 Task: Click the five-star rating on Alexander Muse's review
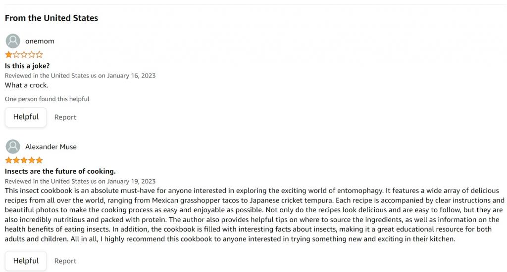tap(24, 160)
